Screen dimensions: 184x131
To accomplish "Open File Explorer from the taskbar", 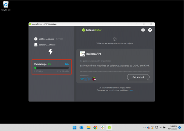I will point(88,127).
